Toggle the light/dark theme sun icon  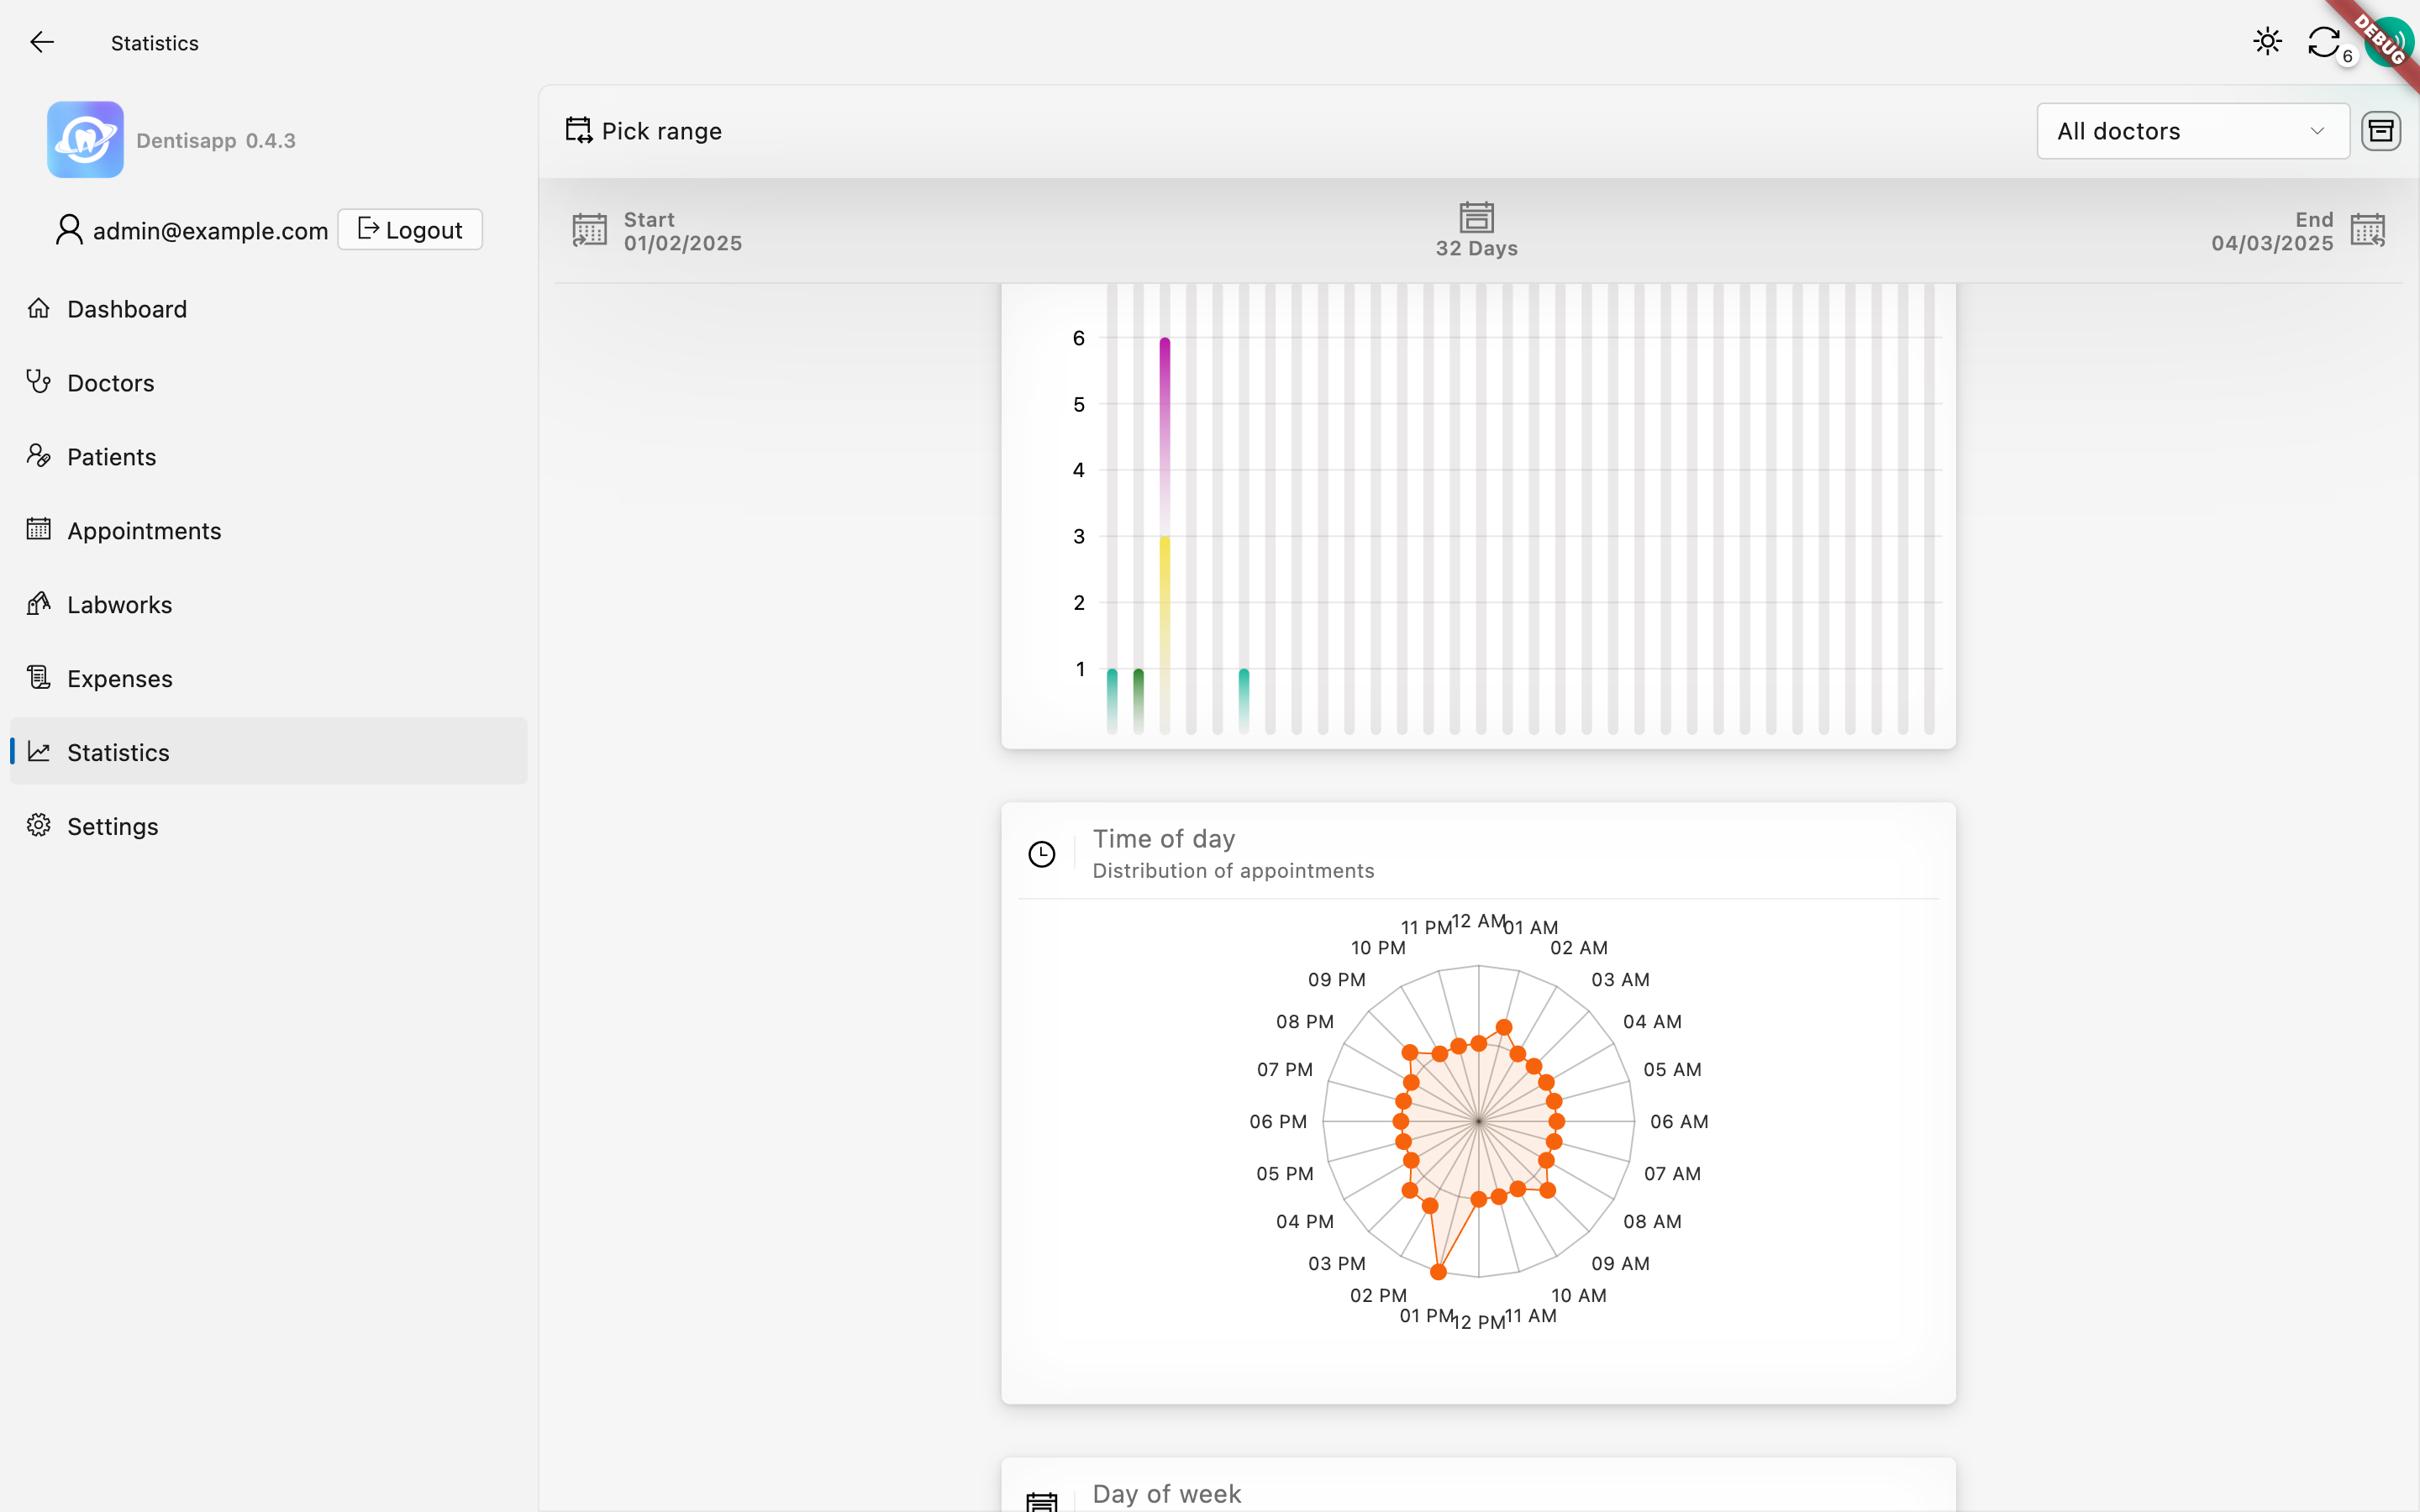click(x=2267, y=42)
